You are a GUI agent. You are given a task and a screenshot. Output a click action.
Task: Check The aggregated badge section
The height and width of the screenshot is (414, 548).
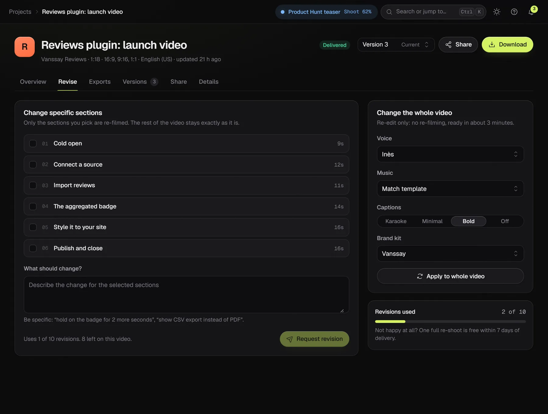coord(33,206)
